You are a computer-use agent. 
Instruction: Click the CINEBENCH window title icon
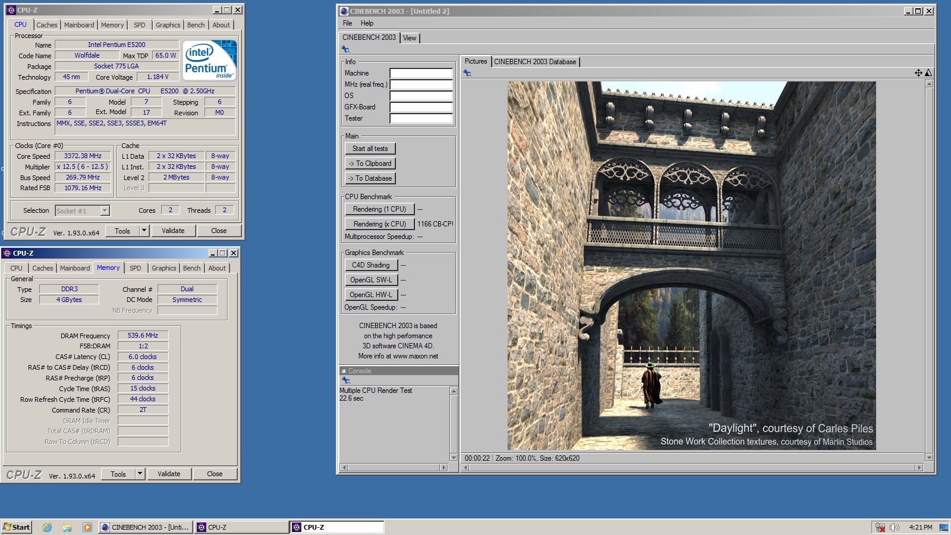pos(344,11)
